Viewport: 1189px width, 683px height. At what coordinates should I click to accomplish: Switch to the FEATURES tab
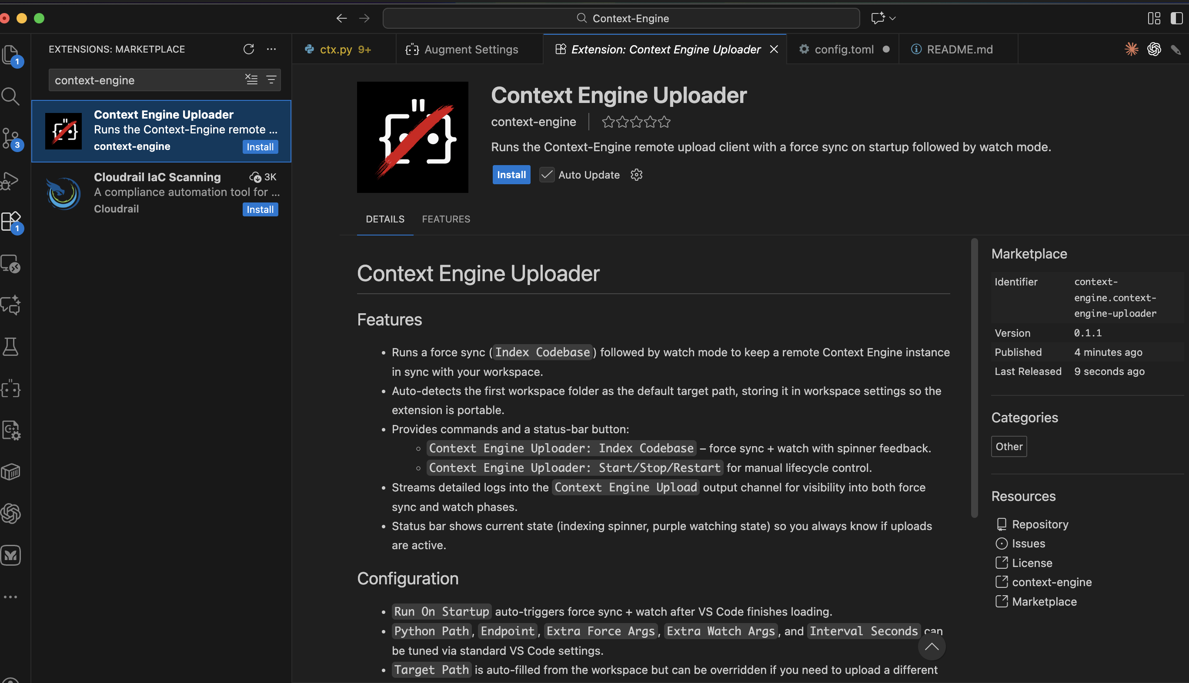tap(445, 219)
